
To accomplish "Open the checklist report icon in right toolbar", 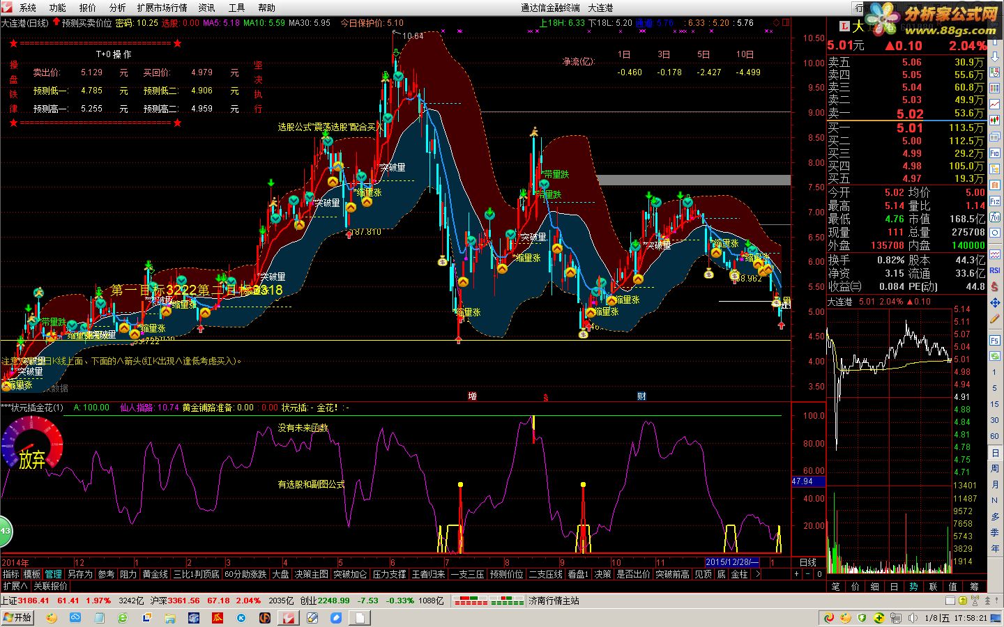I will pyautogui.click(x=995, y=72).
